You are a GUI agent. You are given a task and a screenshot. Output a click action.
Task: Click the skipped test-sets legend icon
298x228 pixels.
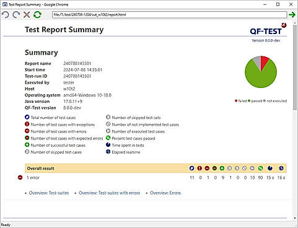[x=108, y=117]
